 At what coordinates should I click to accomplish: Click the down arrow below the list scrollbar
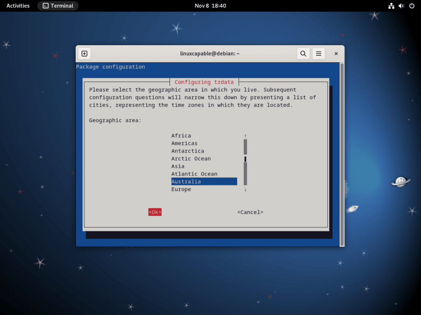(245, 189)
